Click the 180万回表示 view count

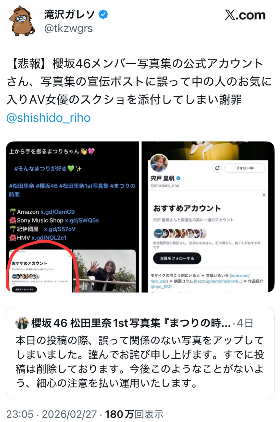point(134,414)
